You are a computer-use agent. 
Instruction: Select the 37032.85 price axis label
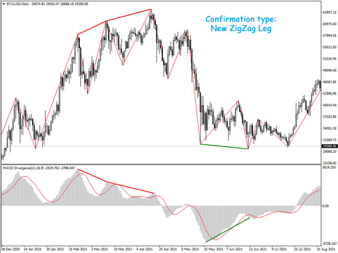[330, 117]
